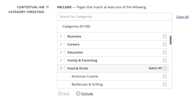Expand the Business category

point(61,36)
